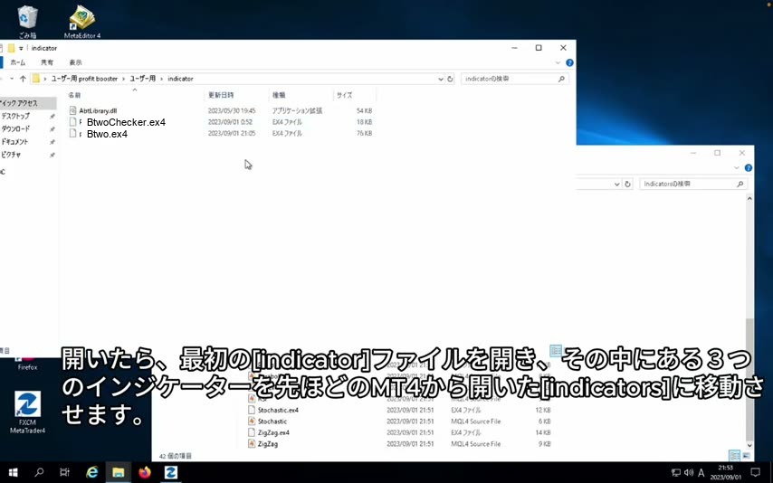The image size is (773, 483).
Task: Click help icon in indicator window
Action: pyautogui.click(x=569, y=62)
